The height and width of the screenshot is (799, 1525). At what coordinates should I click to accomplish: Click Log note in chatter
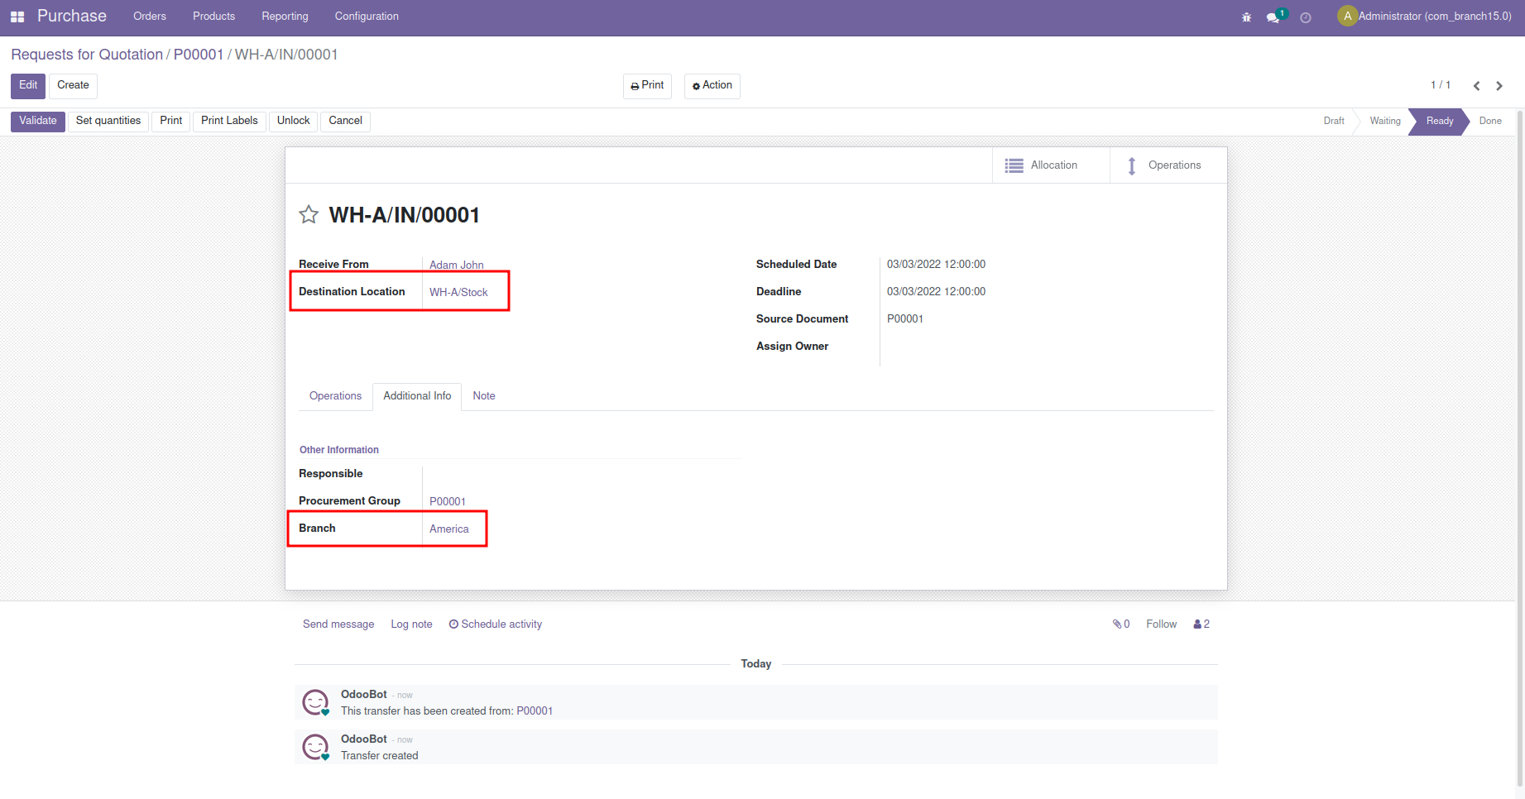click(x=411, y=624)
